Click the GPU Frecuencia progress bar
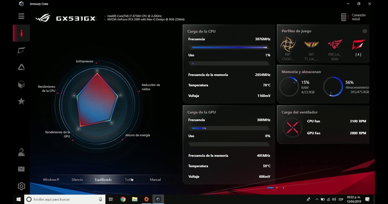This screenshot has height=204, width=388. click(229, 128)
